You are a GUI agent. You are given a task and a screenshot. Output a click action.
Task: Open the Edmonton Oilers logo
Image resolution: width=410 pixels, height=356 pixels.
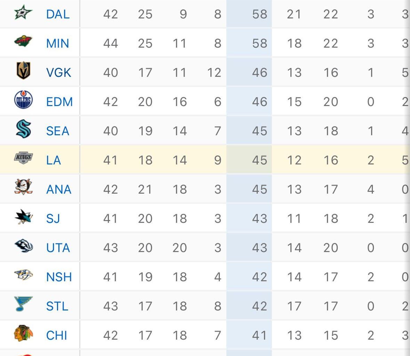pyautogui.click(x=23, y=102)
